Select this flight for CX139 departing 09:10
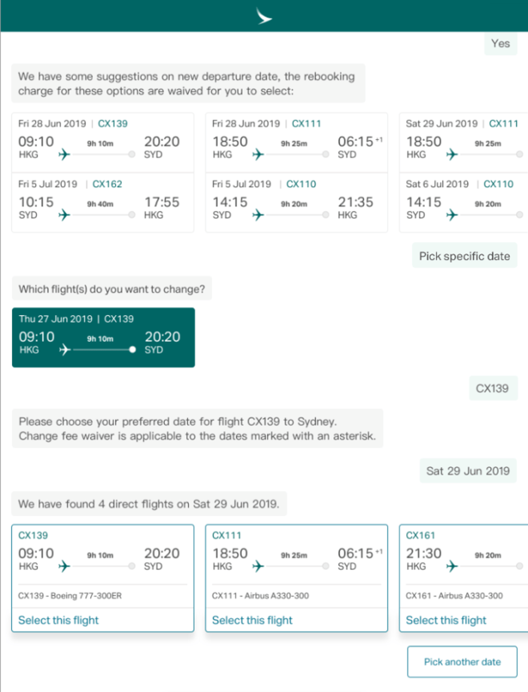 58,620
